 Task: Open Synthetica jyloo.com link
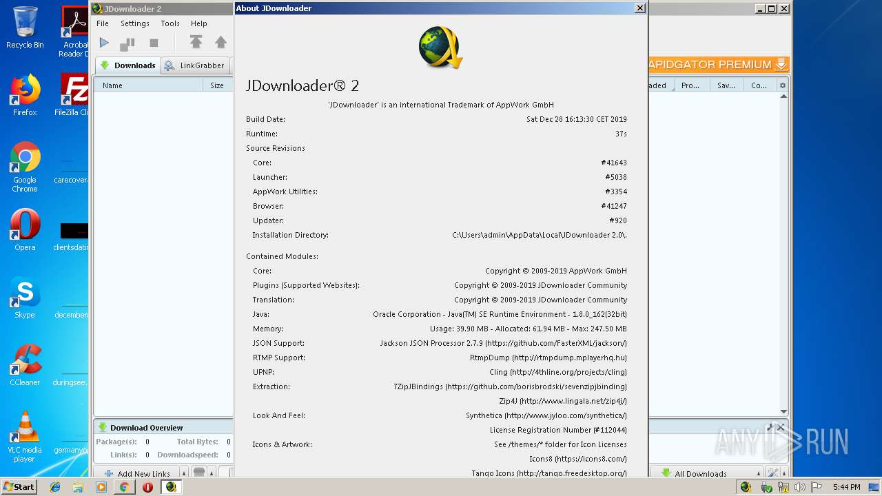(546, 415)
